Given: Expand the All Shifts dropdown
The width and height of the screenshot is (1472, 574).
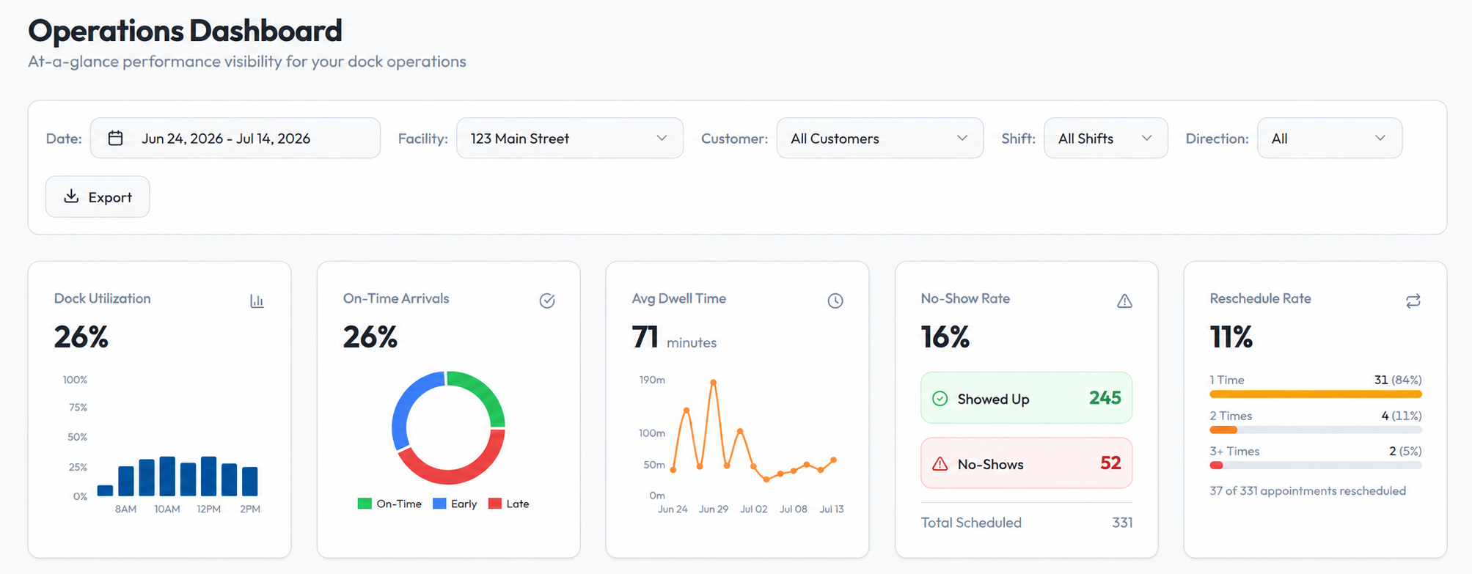Looking at the screenshot, I should [x=1106, y=138].
